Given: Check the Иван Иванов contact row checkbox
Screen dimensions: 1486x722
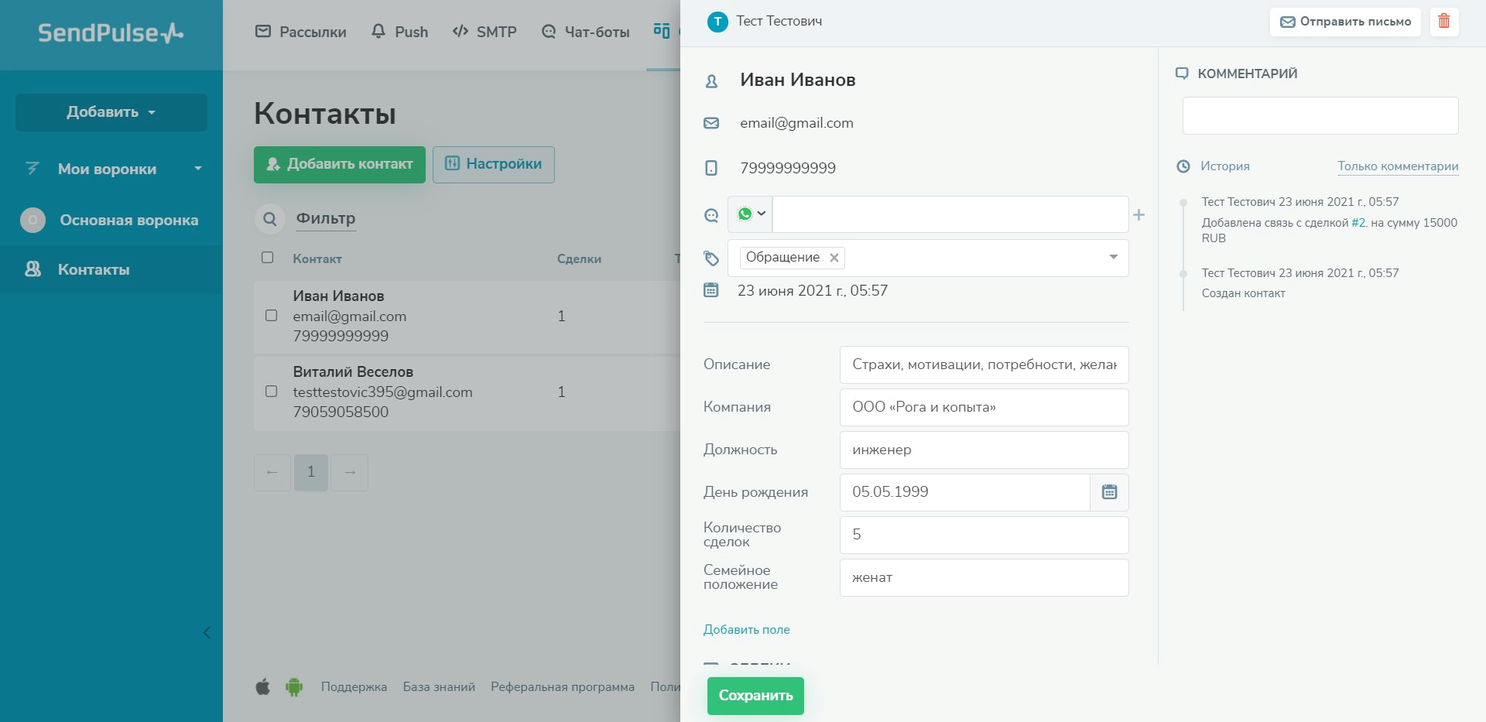Looking at the screenshot, I should pyautogui.click(x=271, y=316).
